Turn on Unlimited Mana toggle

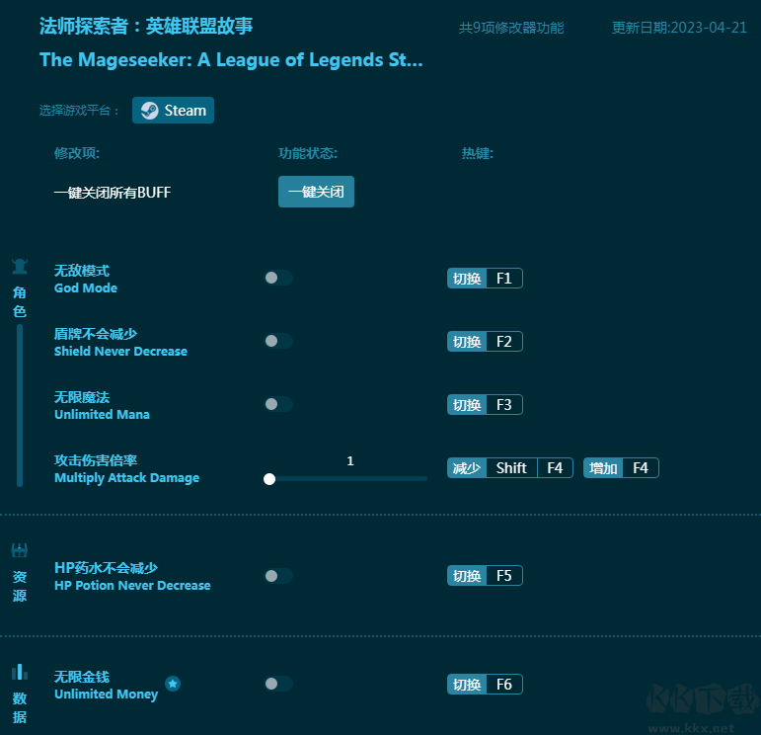coord(278,405)
